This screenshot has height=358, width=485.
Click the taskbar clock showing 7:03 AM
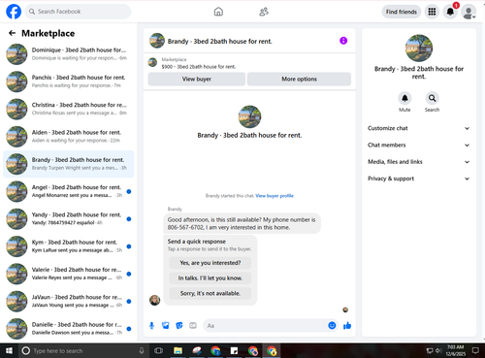[x=455, y=350]
